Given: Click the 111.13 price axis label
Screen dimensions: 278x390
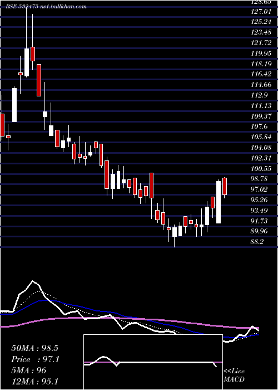Looking at the screenshot, I should [261, 106].
